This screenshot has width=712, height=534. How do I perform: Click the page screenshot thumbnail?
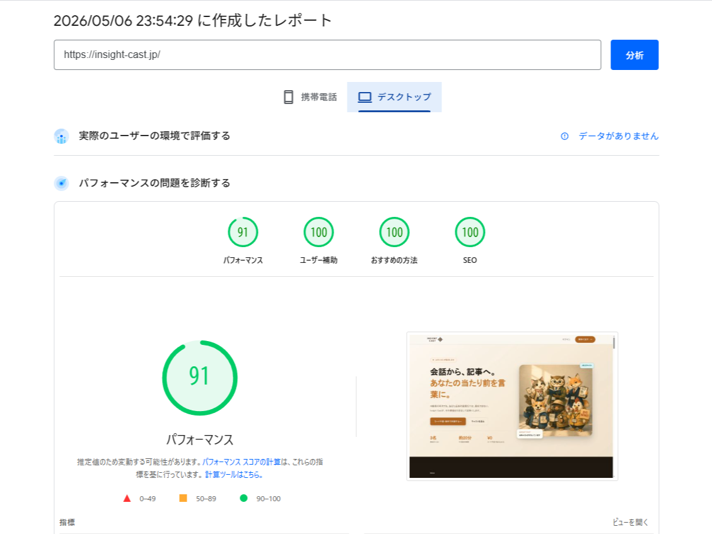[x=511, y=406]
